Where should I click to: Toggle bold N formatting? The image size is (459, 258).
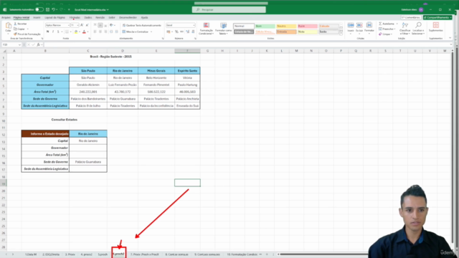pyautogui.click(x=48, y=32)
